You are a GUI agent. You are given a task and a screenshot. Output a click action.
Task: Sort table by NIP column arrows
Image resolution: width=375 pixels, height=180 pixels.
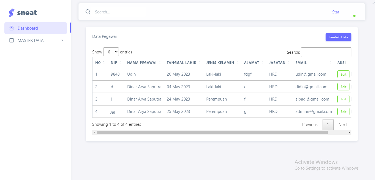(120, 63)
